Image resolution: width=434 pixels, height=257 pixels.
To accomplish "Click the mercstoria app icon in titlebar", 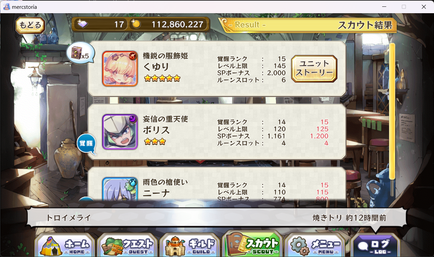I will 6,7.
